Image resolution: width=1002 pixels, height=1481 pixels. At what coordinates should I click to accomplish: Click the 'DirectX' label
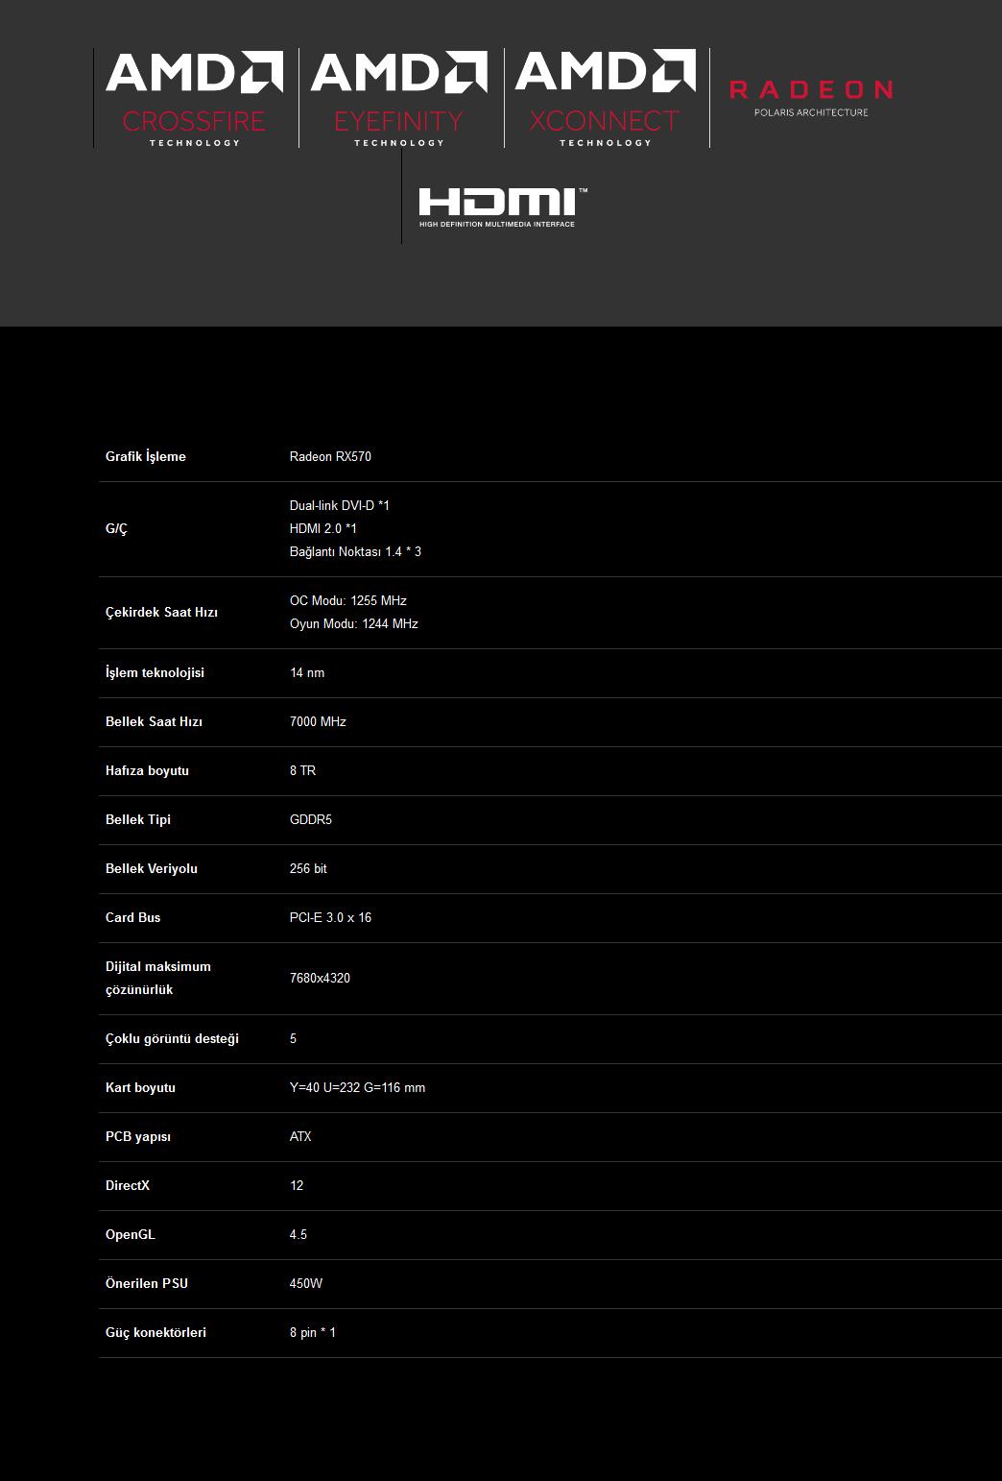click(x=128, y=1185)
